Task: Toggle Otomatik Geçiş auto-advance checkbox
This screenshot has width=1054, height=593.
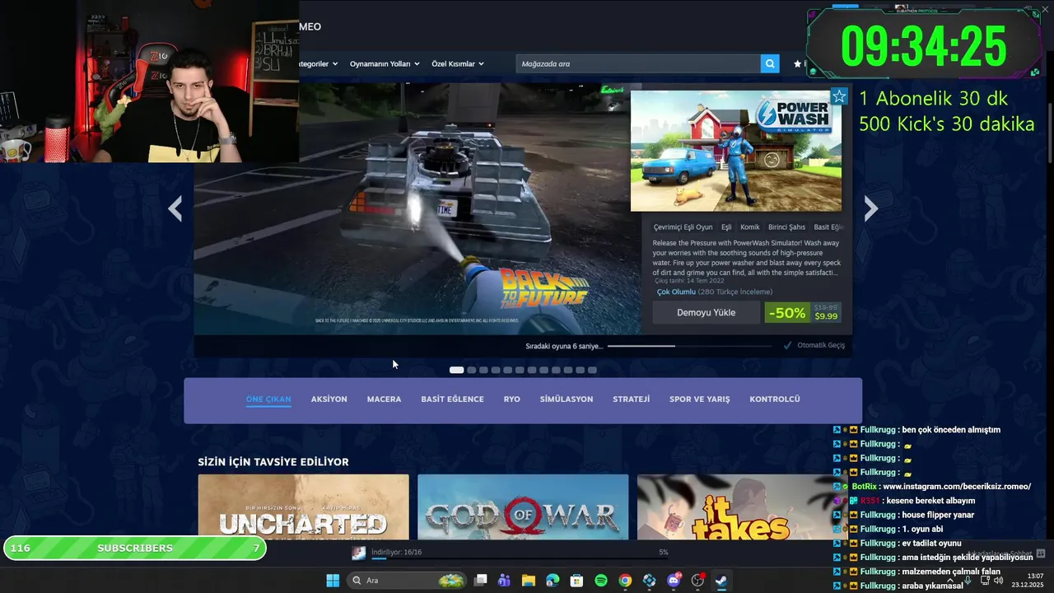Action: [788, 345]
